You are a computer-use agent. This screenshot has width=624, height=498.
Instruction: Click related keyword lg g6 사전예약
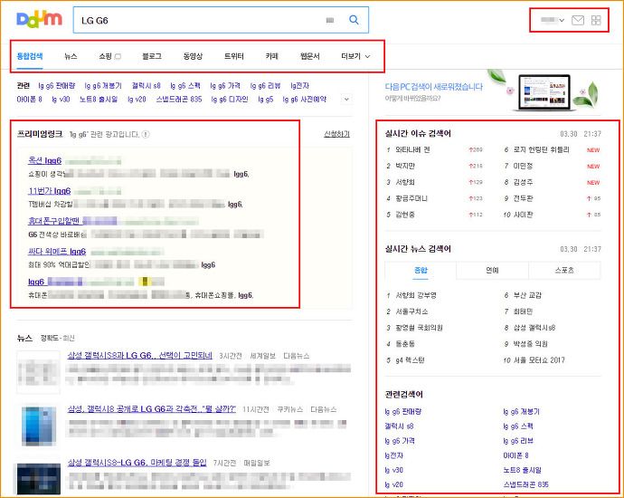tap(305, 100)
